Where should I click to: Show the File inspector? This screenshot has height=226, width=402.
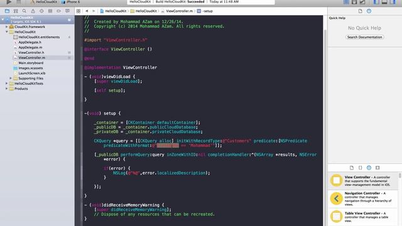[360, 11]
